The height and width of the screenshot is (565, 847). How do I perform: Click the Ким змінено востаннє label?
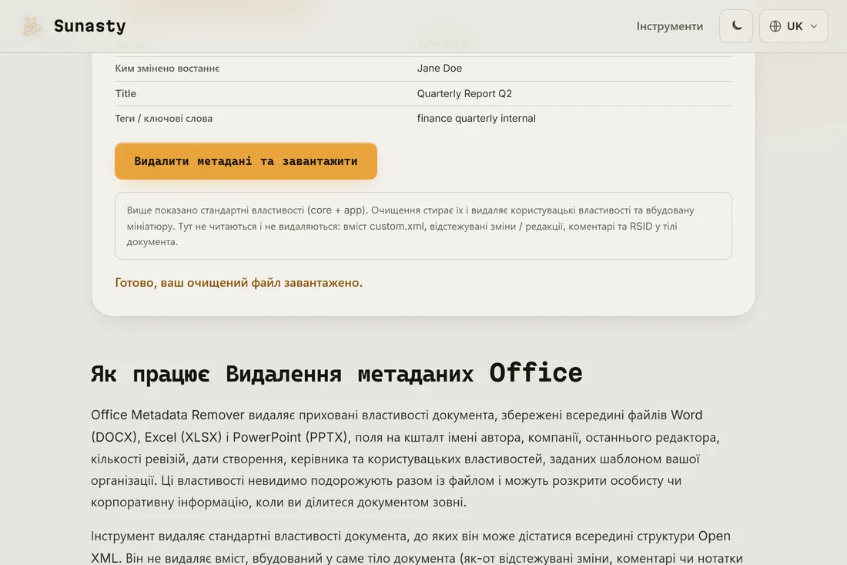(x=167, y=68)
